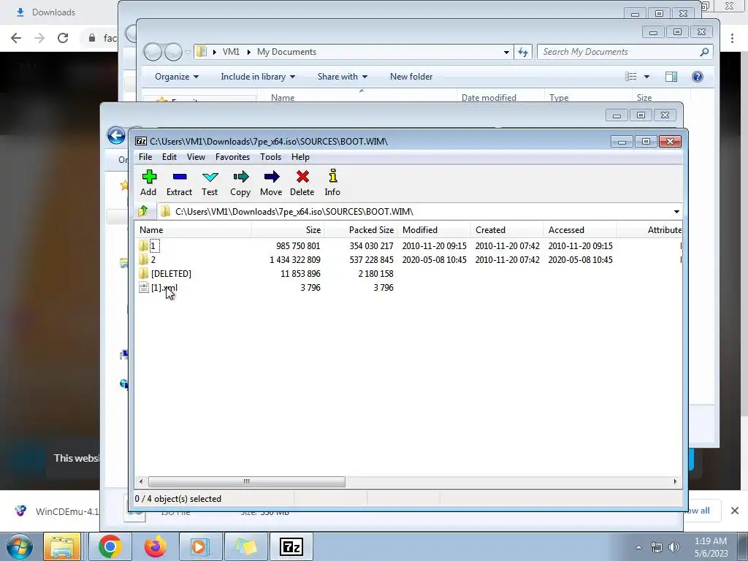Screen dimensions: 748x561
Task: Open view options dropdown arrow in Explorer
Action: point(647,76)
